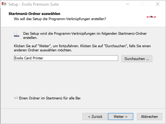Cancel setup with the Abbrechen button
This screenshot has height=124, width=166.
tap(149, 116)
